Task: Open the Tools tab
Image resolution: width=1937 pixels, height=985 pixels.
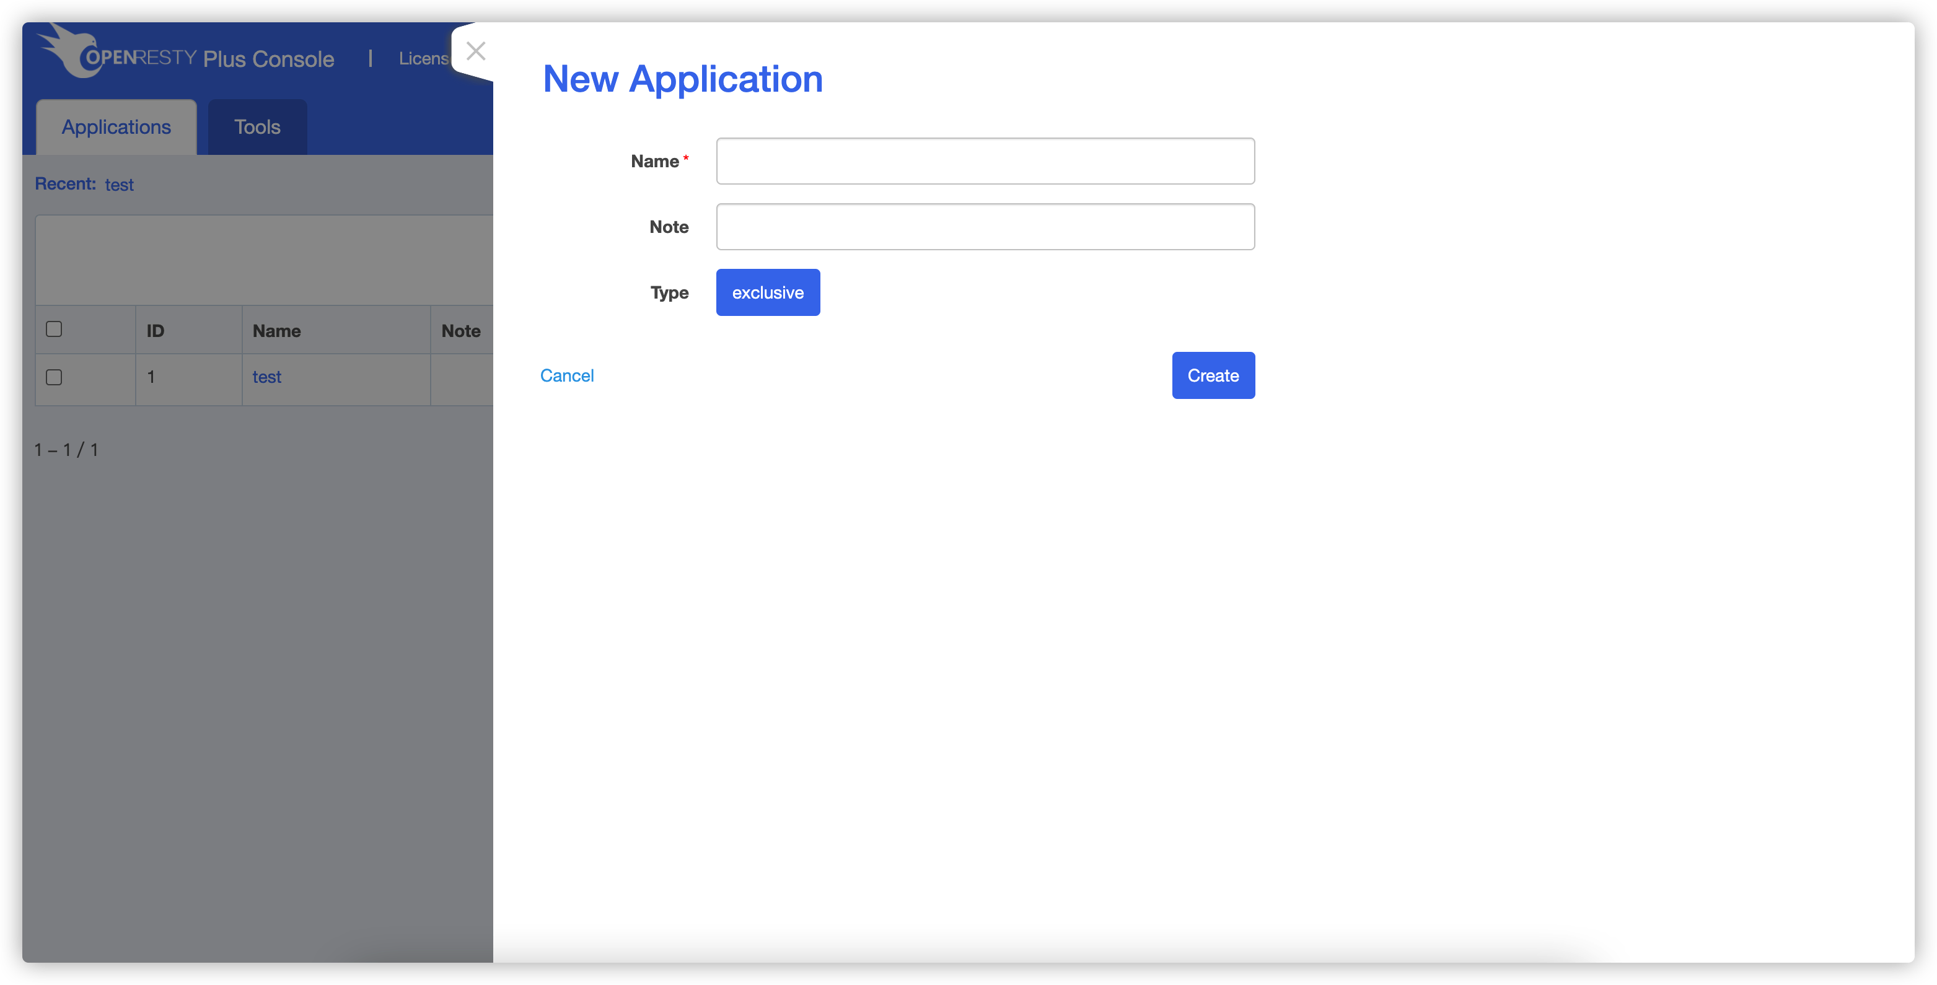Action: point(257,126)
